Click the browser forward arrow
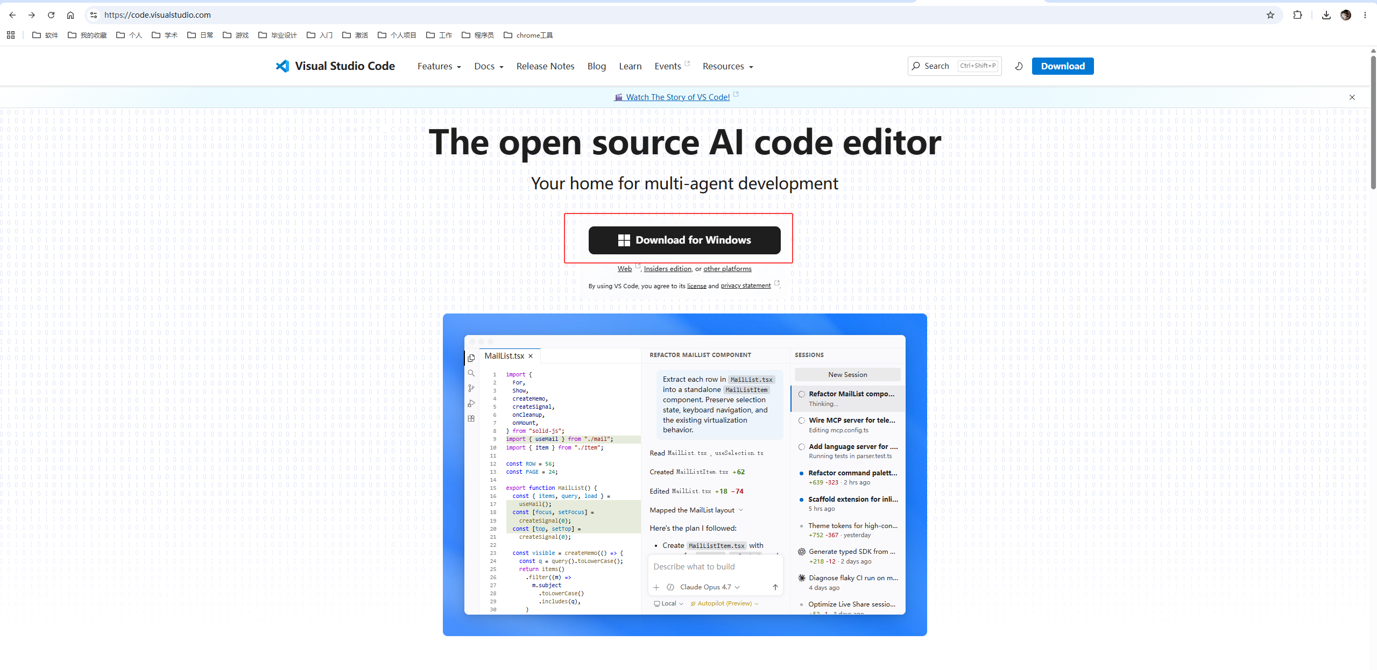This screenshot has width=1377, height=670. 31,15
